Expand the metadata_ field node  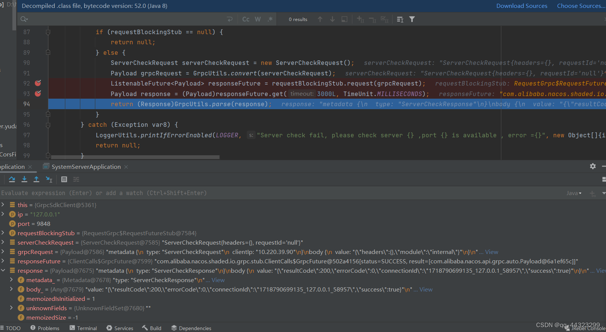11,279
